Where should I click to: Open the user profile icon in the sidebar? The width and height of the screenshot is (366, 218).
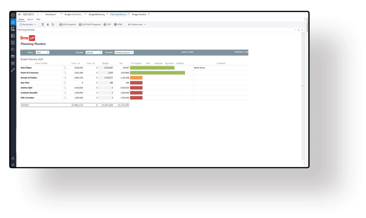click(13, 158)
